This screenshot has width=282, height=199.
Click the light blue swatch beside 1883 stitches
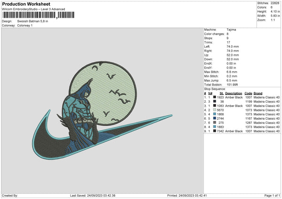coord(215,127)
